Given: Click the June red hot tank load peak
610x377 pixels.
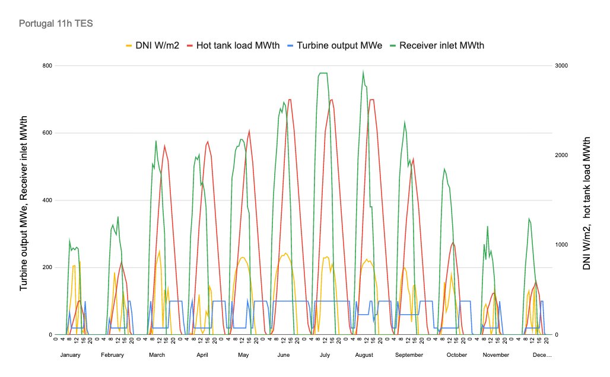Looking at the screenshot, I should [x=290, y=100].
